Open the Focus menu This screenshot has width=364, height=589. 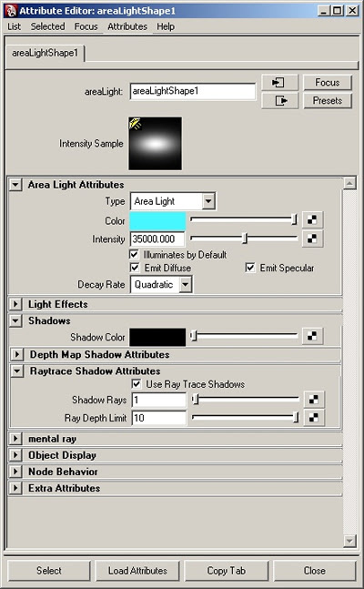pos(86,26)
